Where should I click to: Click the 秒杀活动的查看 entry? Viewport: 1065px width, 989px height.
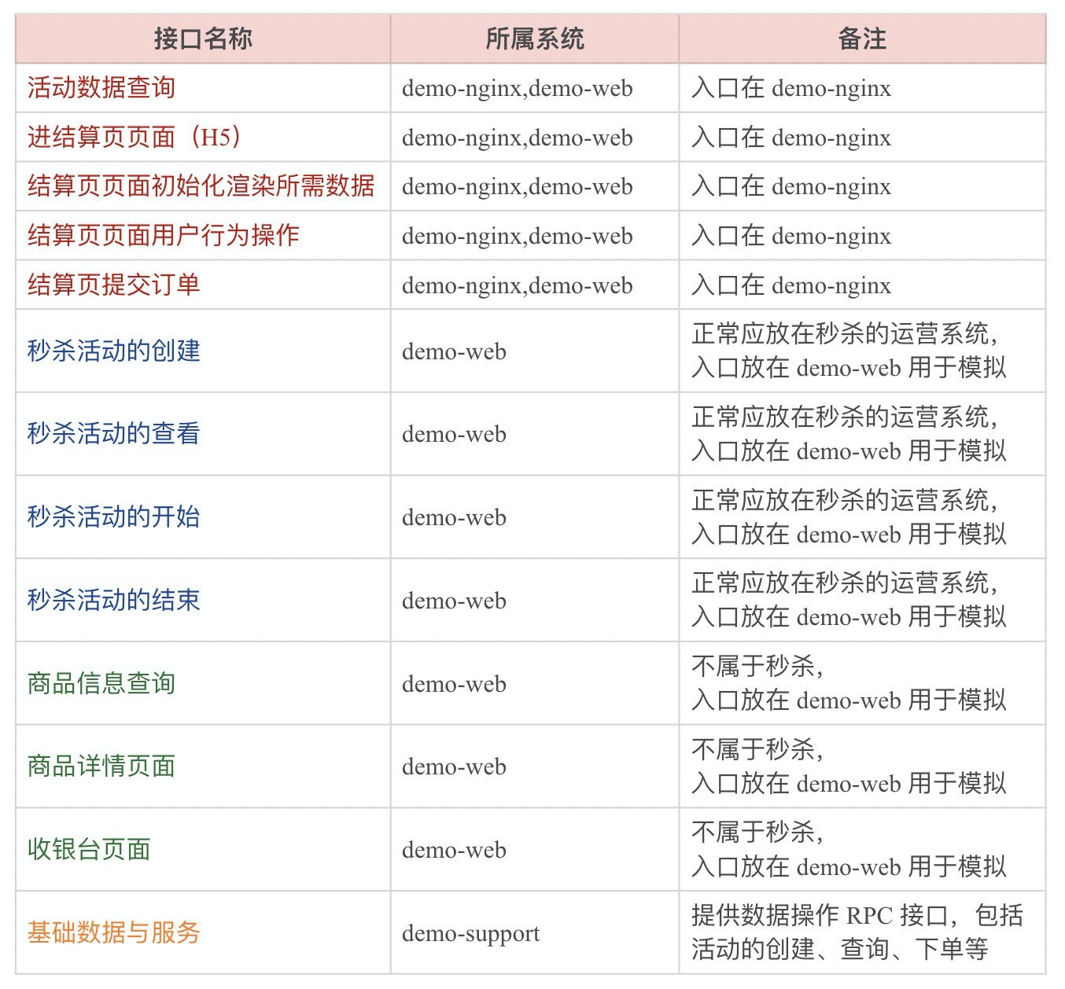tap(113, 433)
